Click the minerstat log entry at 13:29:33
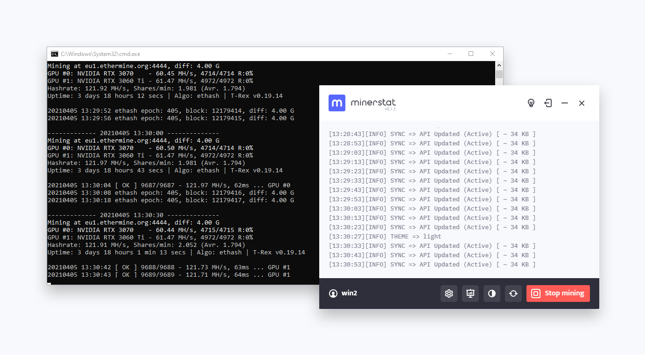Viewport: 645px width, 355px height. coord(432,181)
